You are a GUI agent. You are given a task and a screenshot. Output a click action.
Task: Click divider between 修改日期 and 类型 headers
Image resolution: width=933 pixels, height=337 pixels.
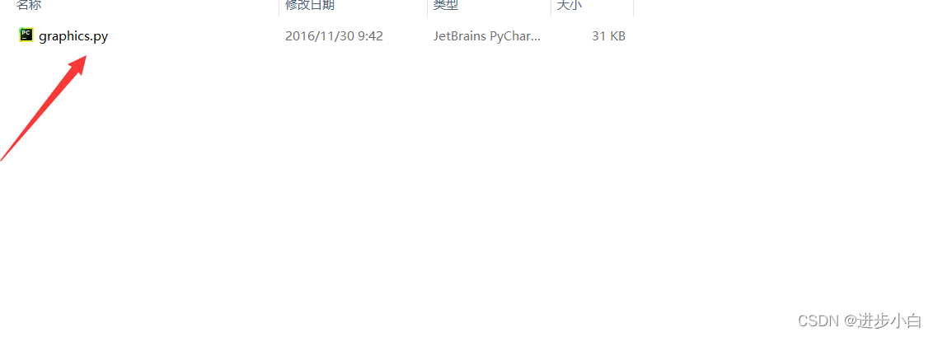pos(427,7)
